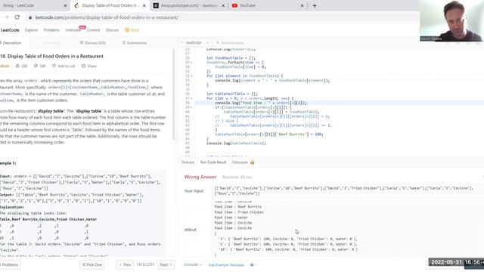Click the Pick One random button
Screen dimensions: 484x272
[92, 265]
